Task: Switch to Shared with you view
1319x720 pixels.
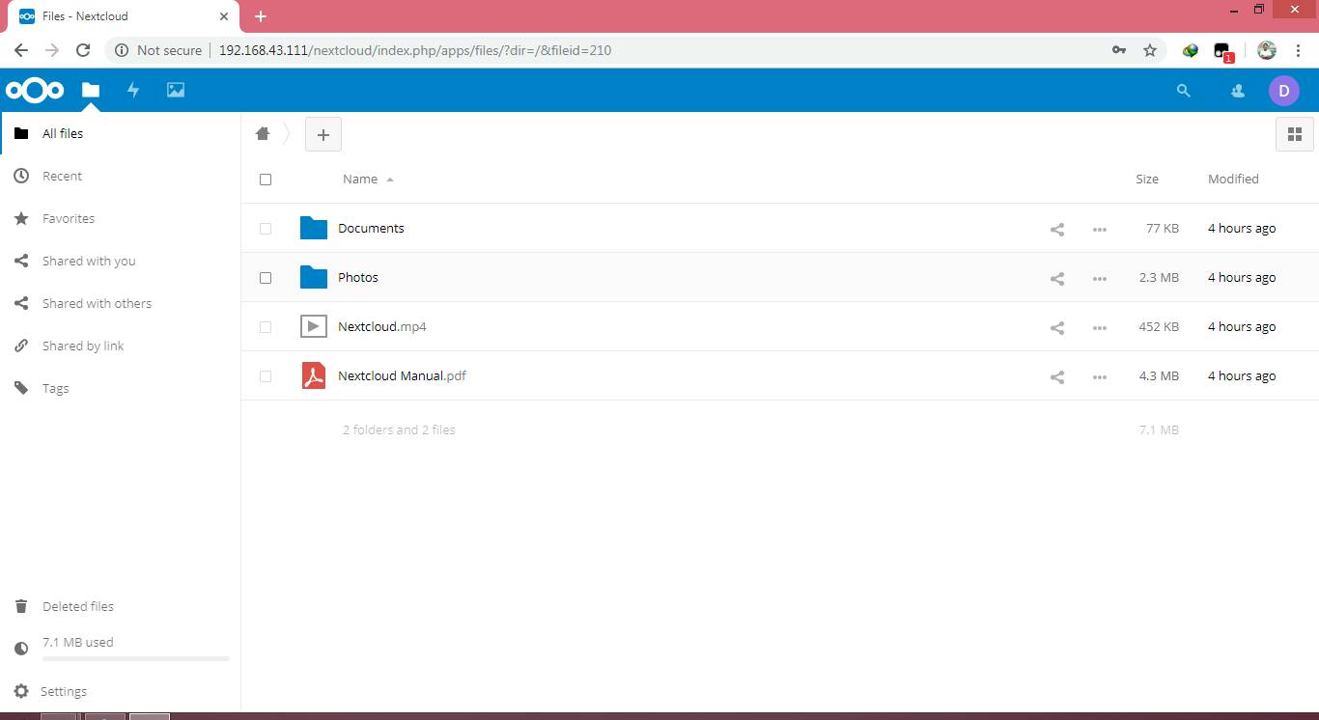Action: pyautogui.click(x=88, y=261)
